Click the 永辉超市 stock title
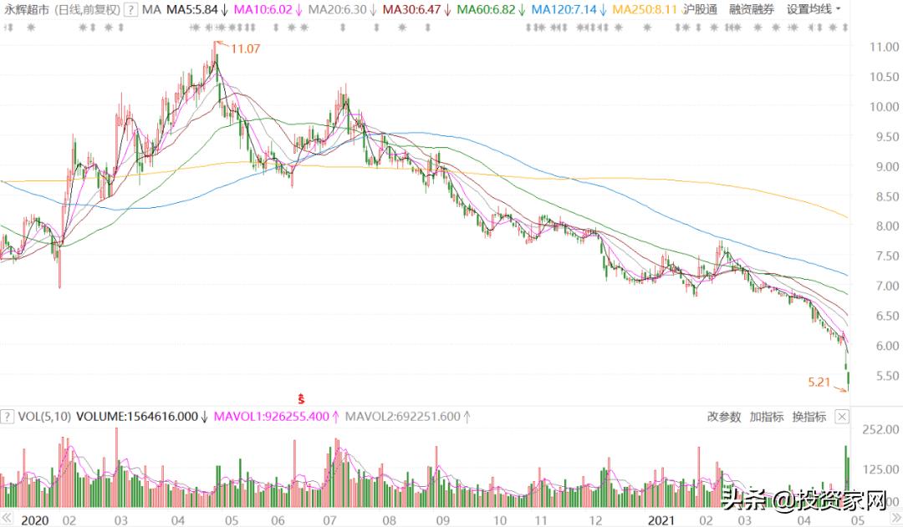903x527 pixels. (27, 10)
